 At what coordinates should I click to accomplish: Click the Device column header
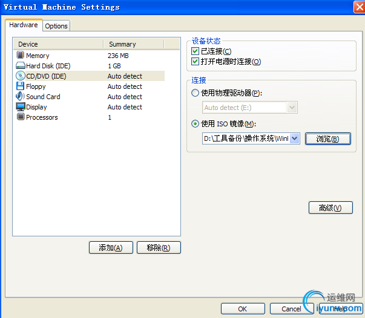pyautogui.click(x=59, y=44)
